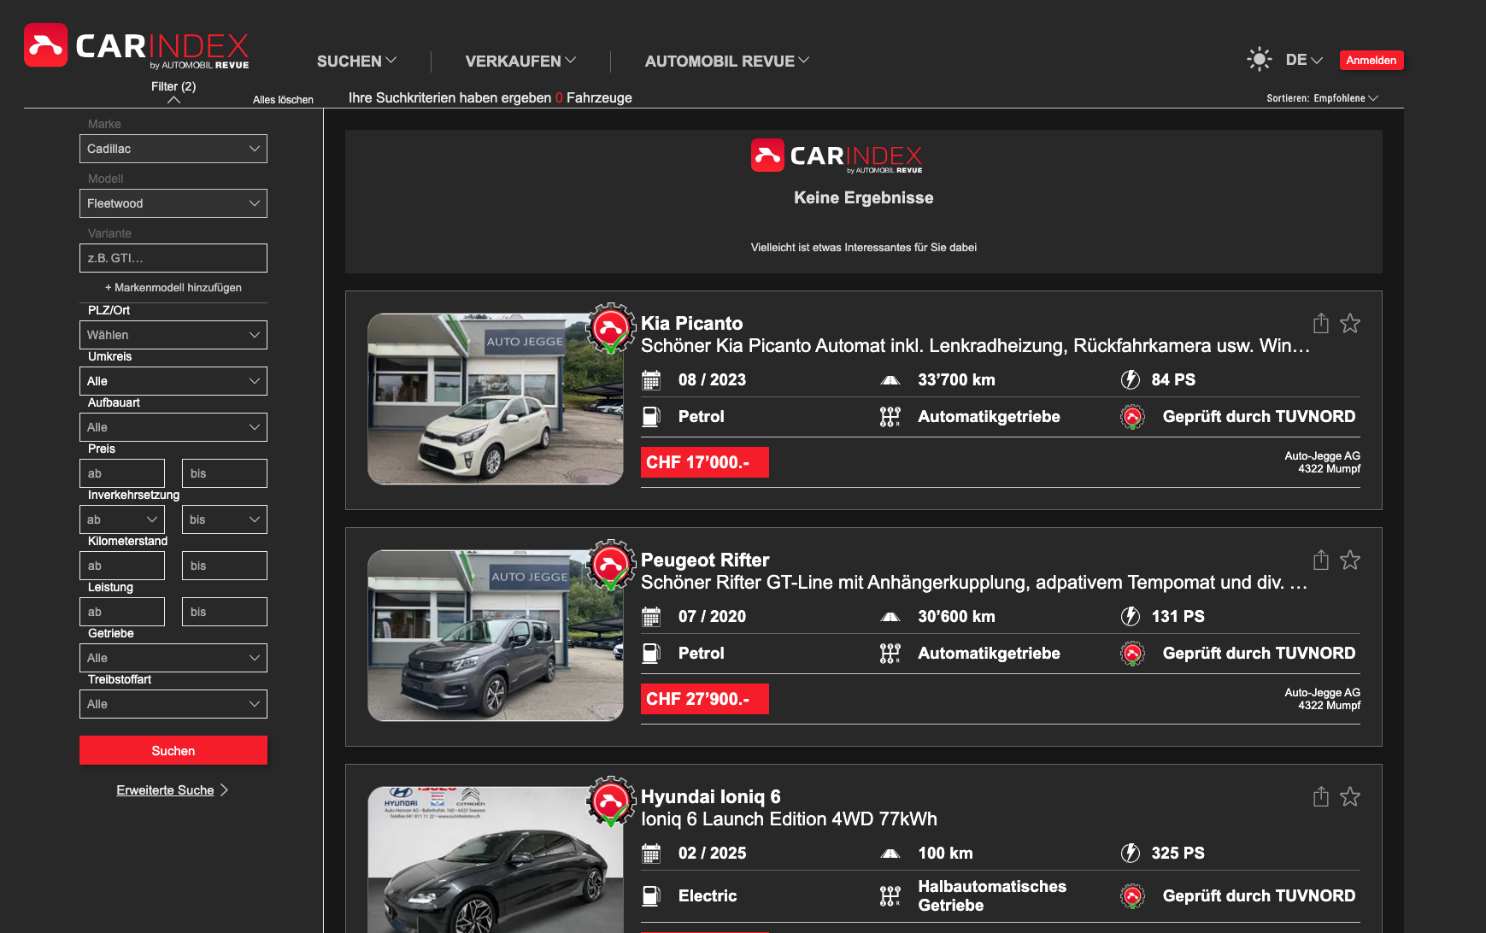Collapse the Filter (2) panel
The width and height of the screenshot is (1486, 933).
click(173, 92)
